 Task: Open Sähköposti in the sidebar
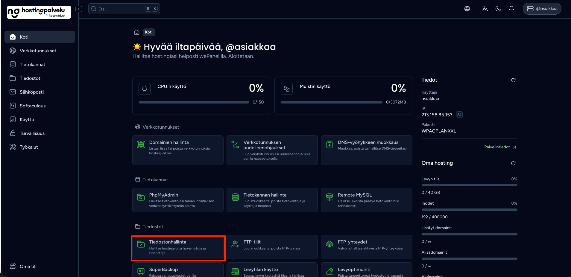pos(40,92)
